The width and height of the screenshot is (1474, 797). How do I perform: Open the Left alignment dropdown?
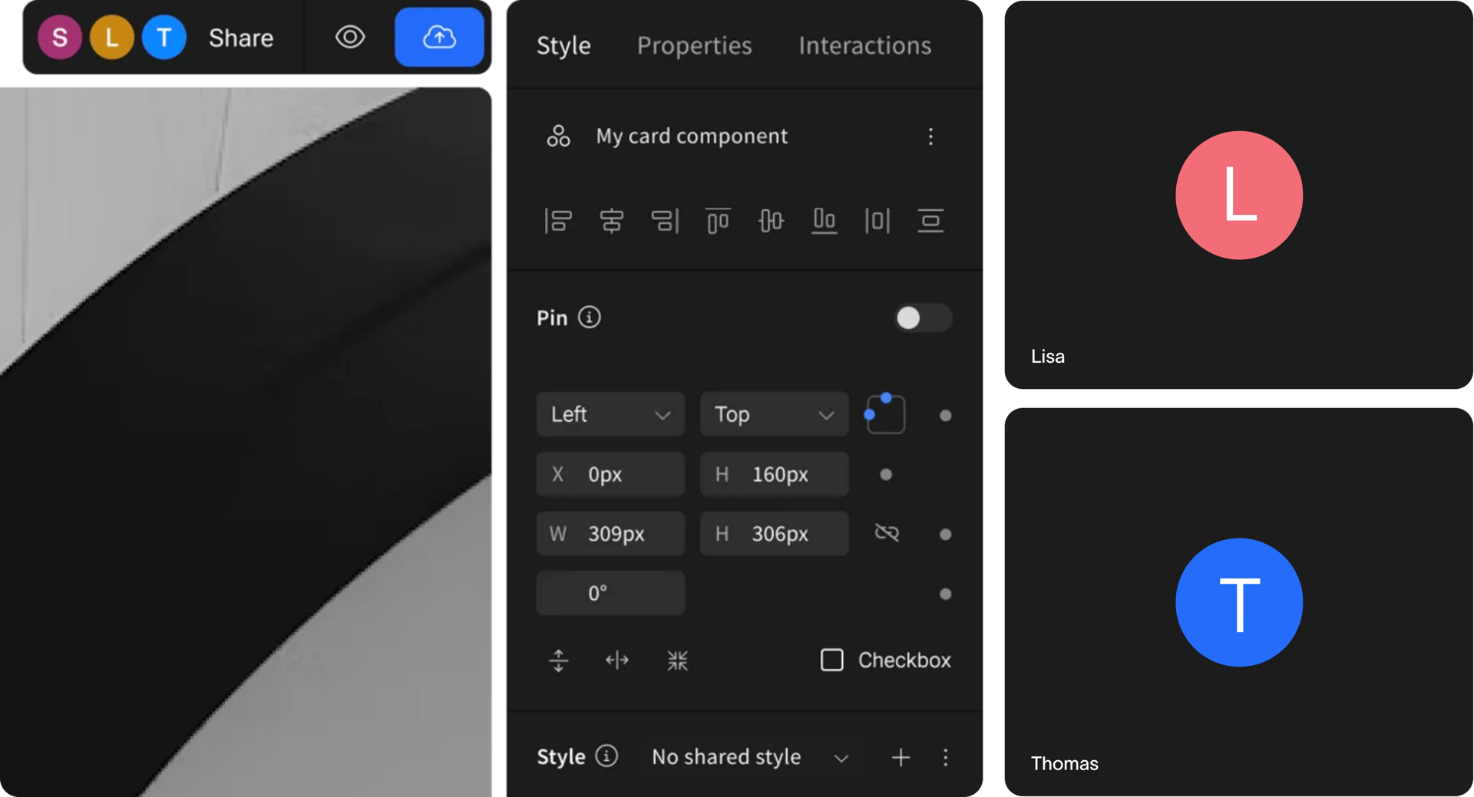[x=610, y=414]
